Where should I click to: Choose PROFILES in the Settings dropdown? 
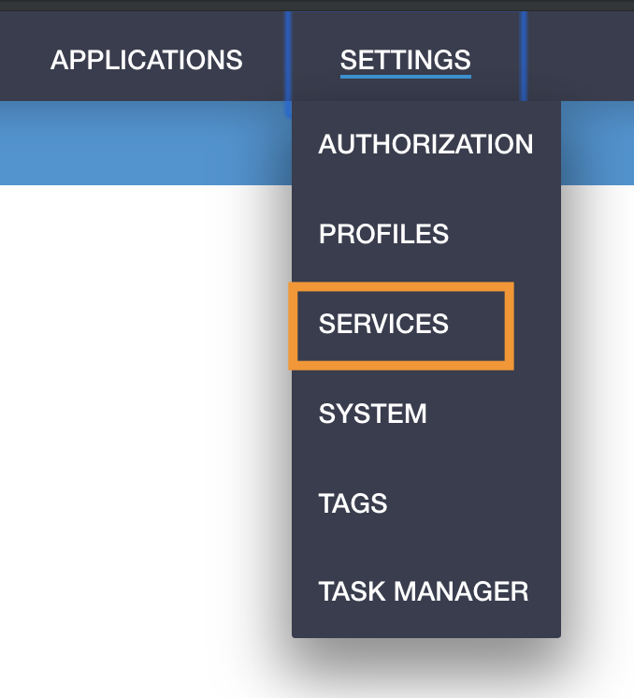[383, 234]
